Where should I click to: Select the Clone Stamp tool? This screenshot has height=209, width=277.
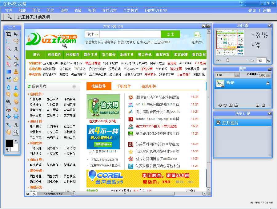(16, 72)
